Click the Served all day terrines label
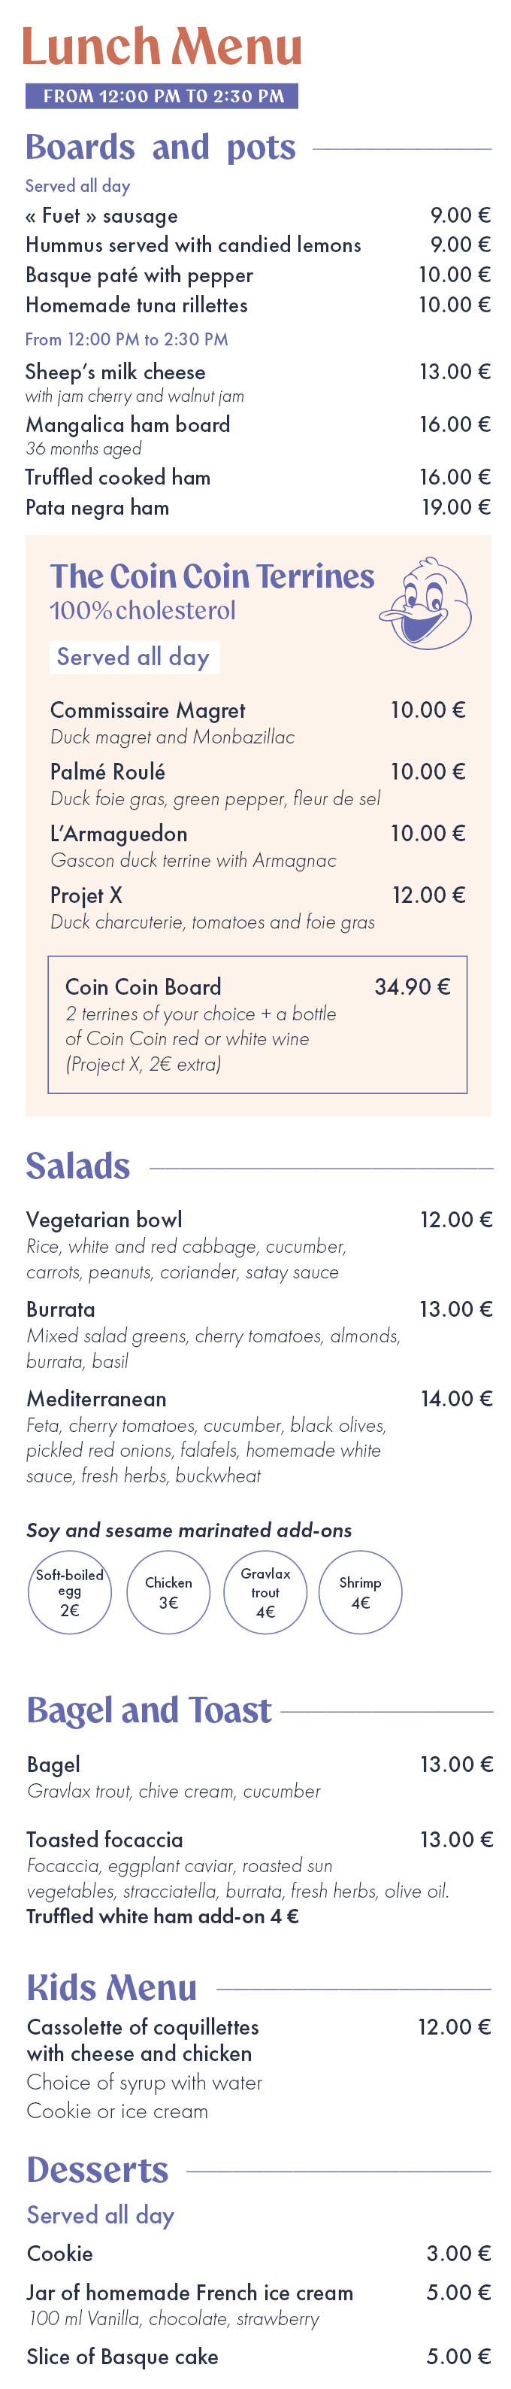The height and width of the screenshot is (2389, 511). (135, 657)
